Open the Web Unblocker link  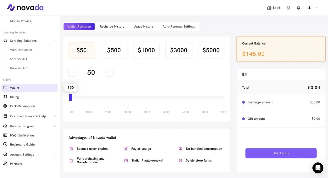point(21,50)
